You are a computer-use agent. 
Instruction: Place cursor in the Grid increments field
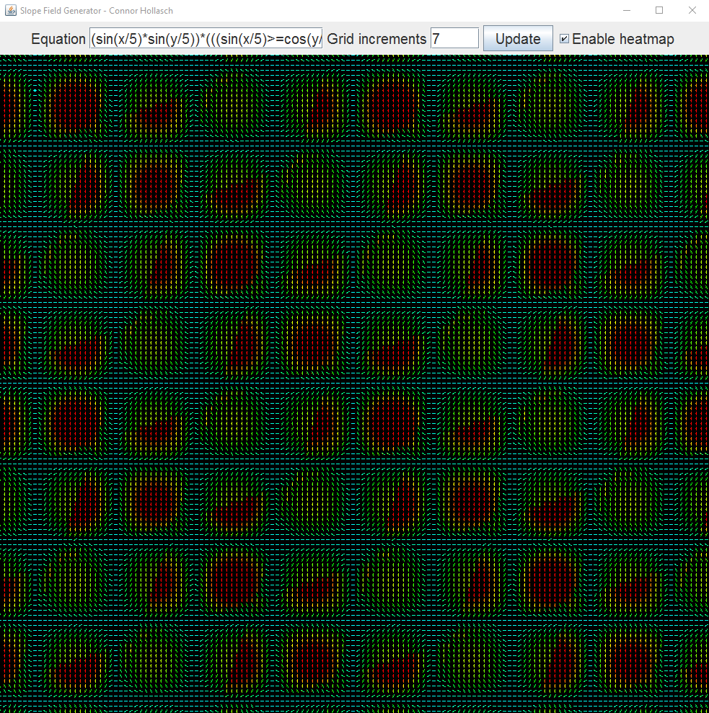pyautogui.click(x=453, y=38)
